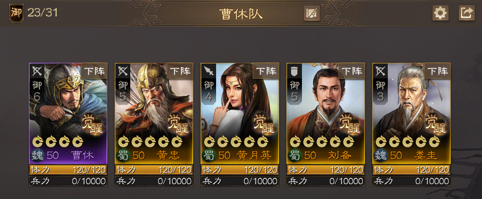Click the shield troop icon on 刘备 card
This screenshot has height=199, width=482.
point(295,71)
